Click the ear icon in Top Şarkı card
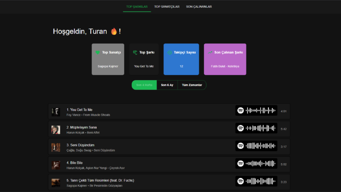 pos(135,53)
